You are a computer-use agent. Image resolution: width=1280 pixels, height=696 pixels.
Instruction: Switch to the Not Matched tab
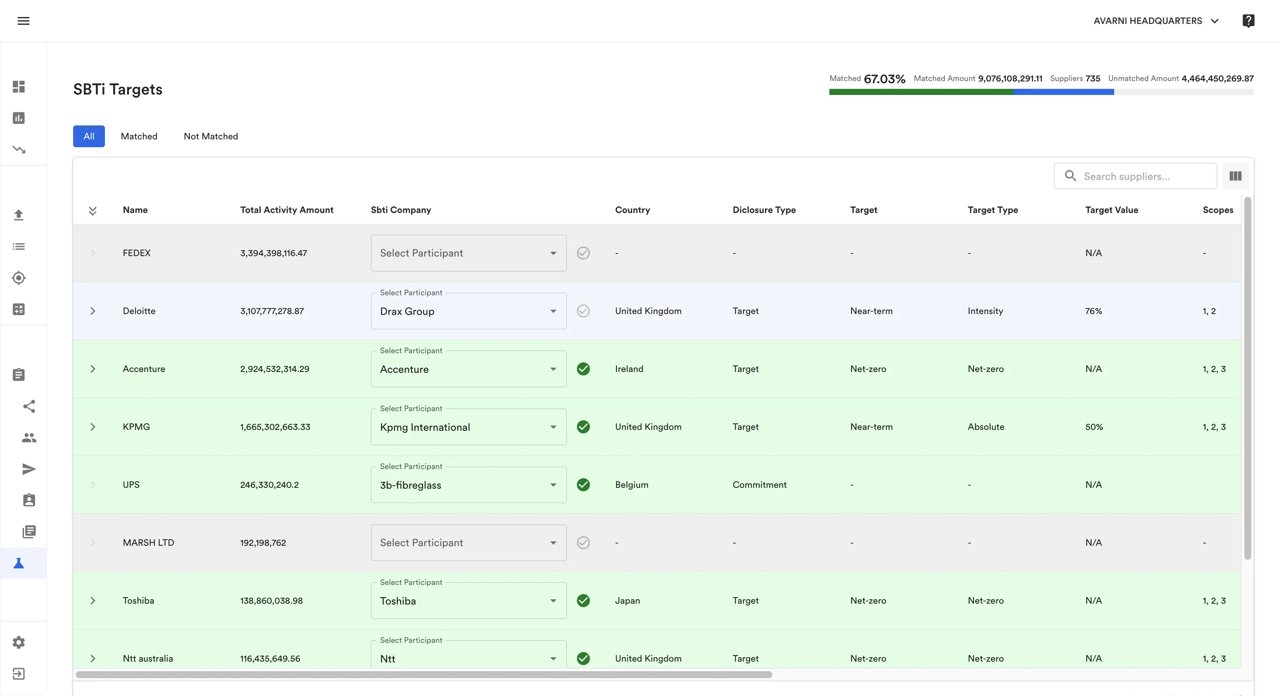point(211,136)
